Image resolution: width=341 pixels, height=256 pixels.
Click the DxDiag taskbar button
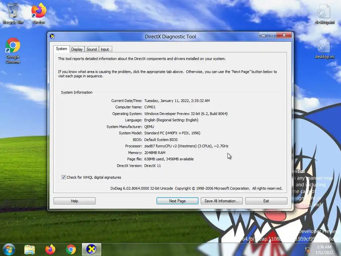pyautogui.click(x=92, y=249)
